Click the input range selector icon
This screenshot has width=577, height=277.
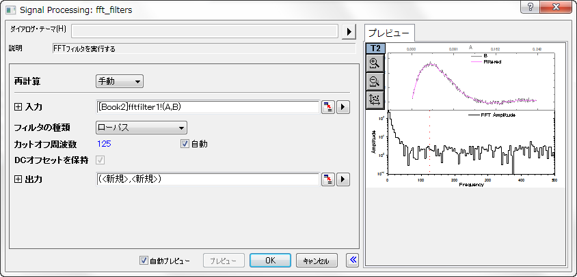tap(327, 107)
